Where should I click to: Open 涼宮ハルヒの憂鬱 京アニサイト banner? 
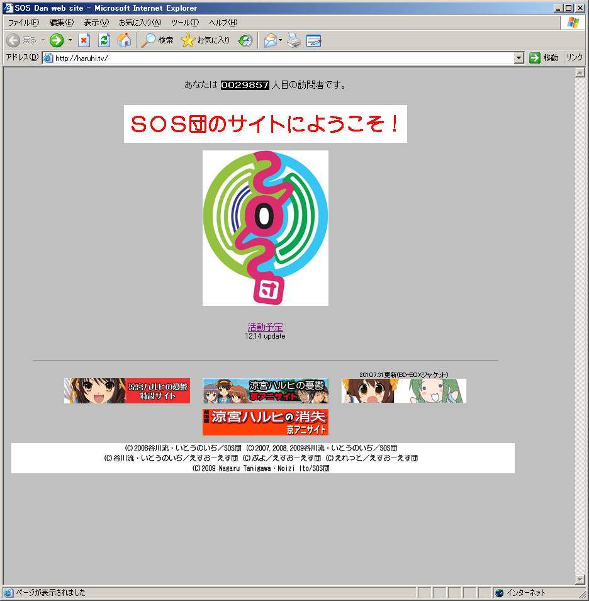(266, 391)
